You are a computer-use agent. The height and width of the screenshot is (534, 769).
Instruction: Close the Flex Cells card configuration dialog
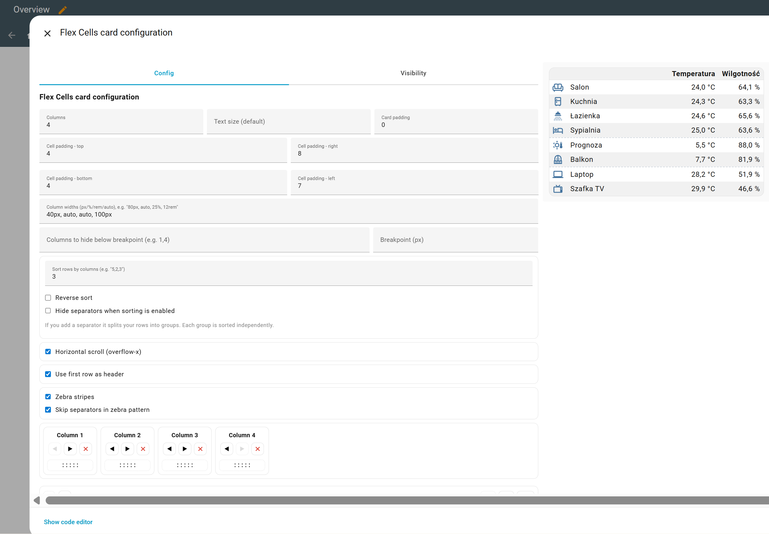(47, 33)
